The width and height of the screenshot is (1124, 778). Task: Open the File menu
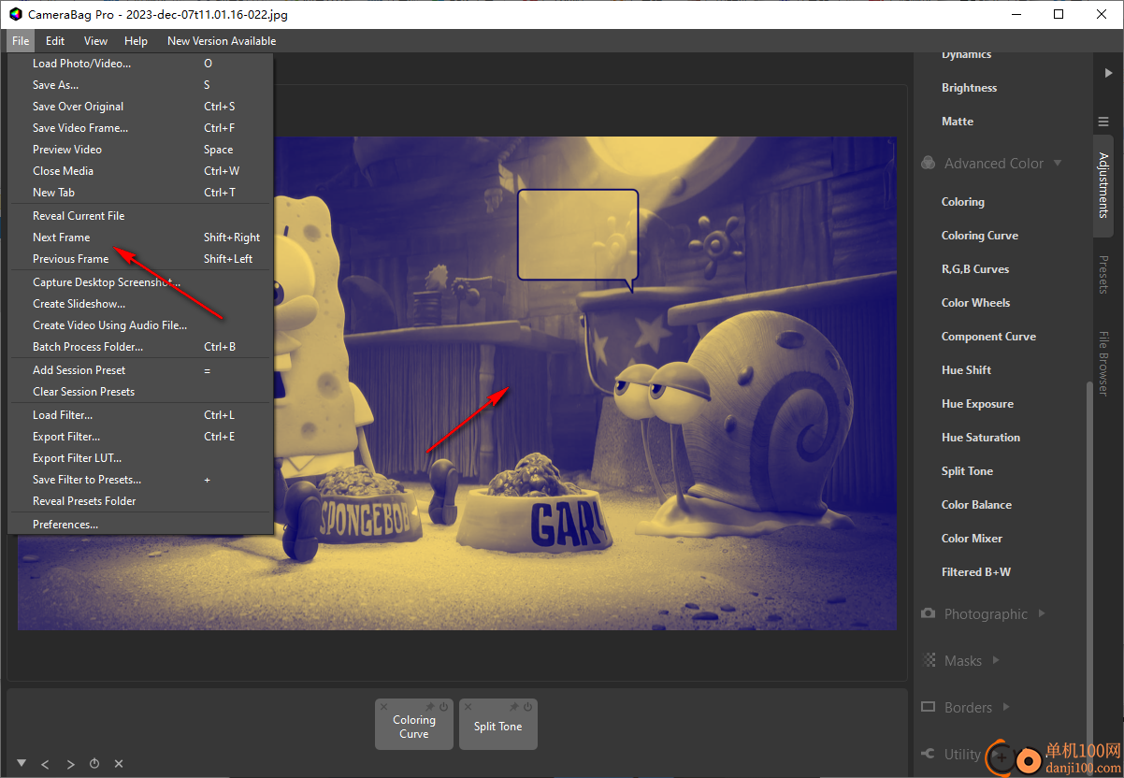[21, 41]
